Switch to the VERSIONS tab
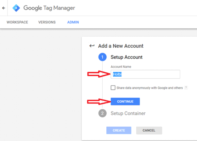 click(x=47, y=22)
